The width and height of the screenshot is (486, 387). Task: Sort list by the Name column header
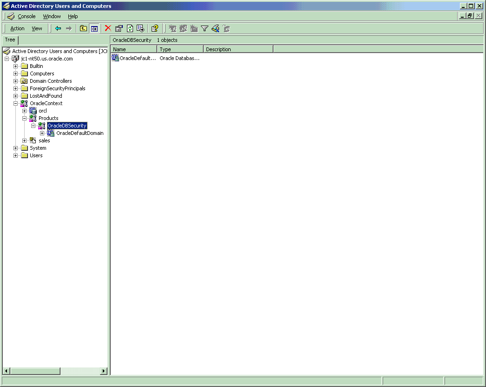[134, 49]
